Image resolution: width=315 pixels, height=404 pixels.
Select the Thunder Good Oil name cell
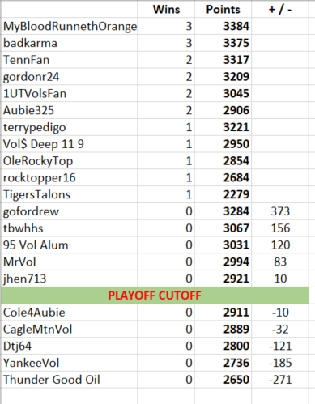pyautogui.click(x=70, y=380)
